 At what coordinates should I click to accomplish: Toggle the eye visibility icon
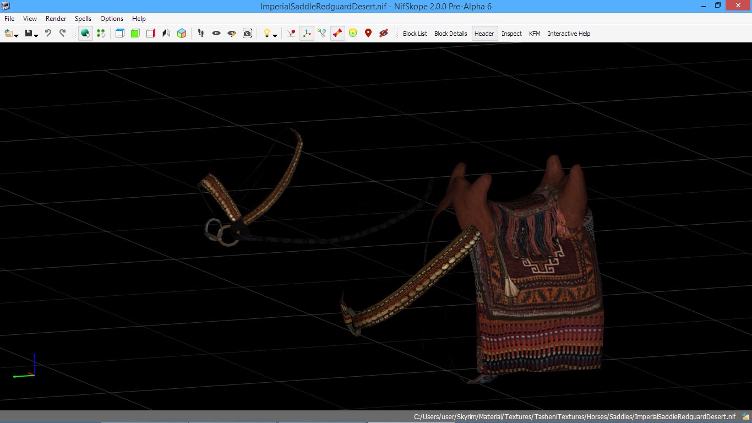(216, 34)
